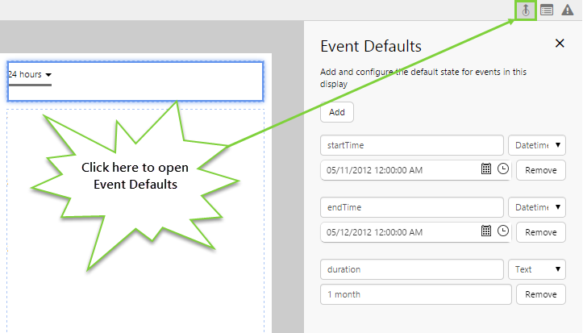Click the endTime name field
This screenshot has width=583, height=333.
click(x=411, y=207)
